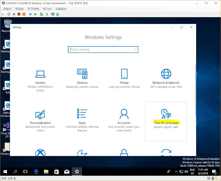The height and width of the screenshot is (181, 221).
Task: Click the magnifier icon in Find a setting
Action: point(135,50)
